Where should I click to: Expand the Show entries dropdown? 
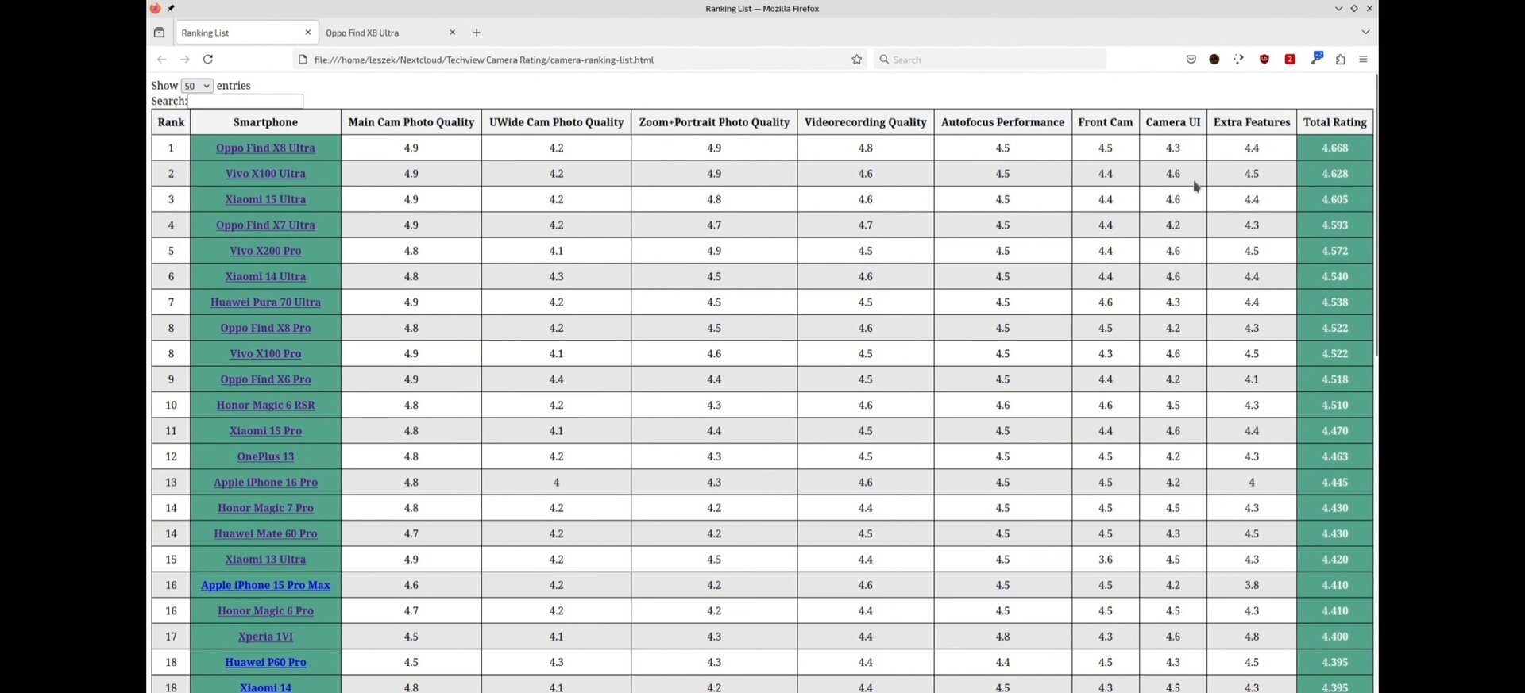197,86
